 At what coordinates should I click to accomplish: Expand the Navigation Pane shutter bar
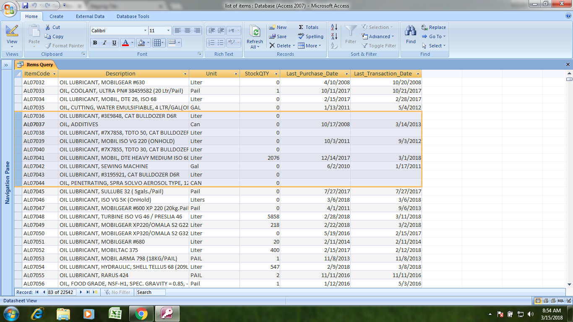click(x=7, y=65)
